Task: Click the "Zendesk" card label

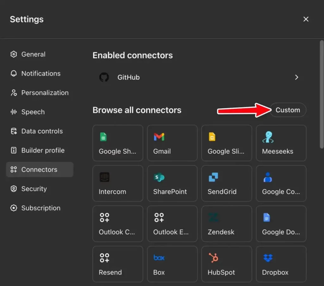Action: [221, 232]
